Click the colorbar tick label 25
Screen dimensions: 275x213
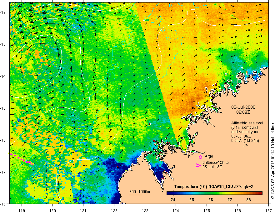pyautogui.click(x=192, y=200)
